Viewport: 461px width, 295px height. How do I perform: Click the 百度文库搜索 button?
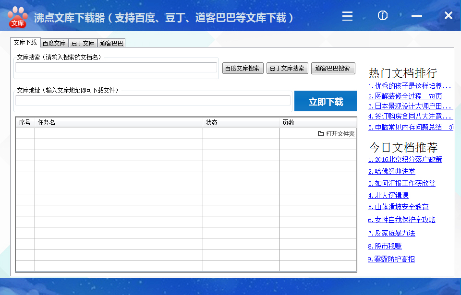point(243,68)
